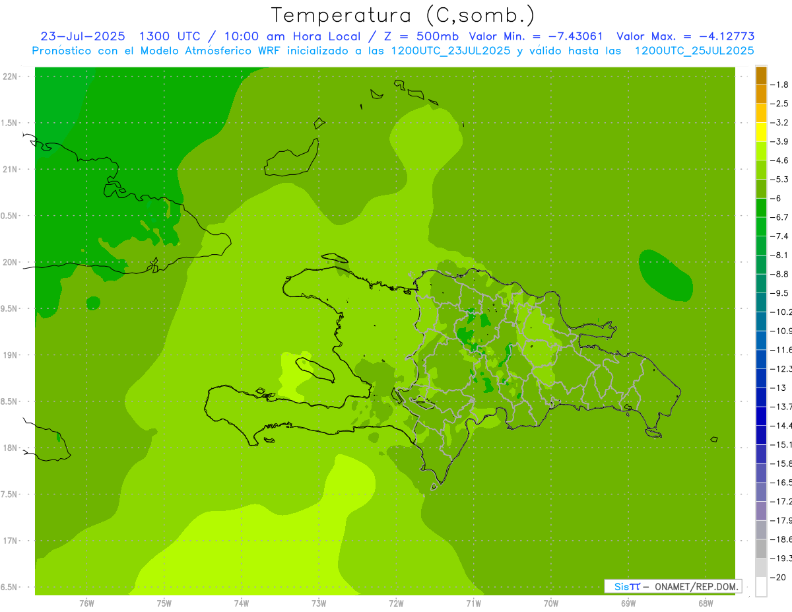792x612 pixels.
Task: Click the olive green swatch between -5.3 and -6
Action: point(761,189)
